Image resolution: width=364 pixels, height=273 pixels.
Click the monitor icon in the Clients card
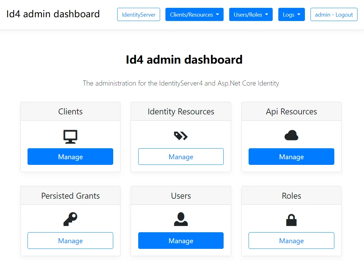coord(70,137)
